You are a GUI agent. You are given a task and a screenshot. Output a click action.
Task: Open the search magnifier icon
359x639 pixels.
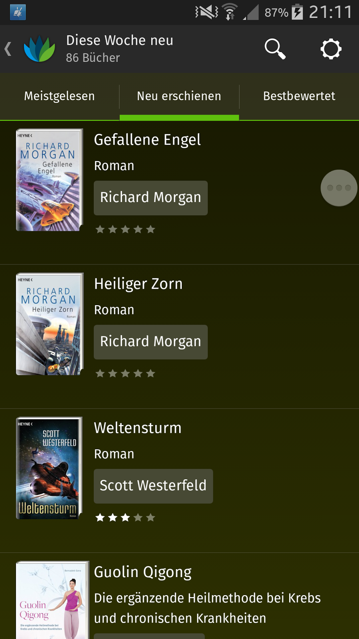[275, 49]
